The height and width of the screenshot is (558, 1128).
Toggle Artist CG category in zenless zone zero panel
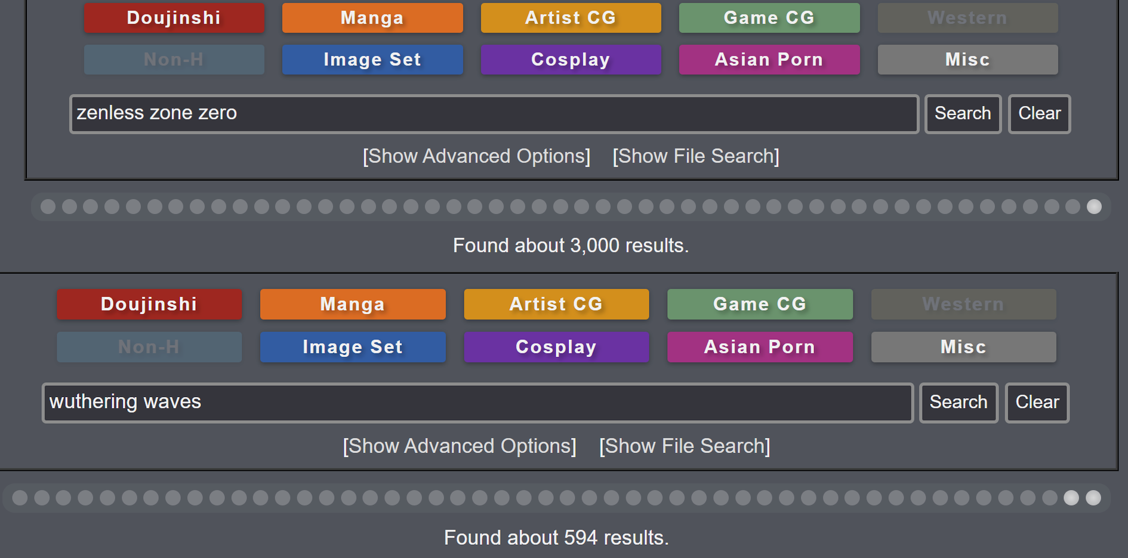[571, 18]
